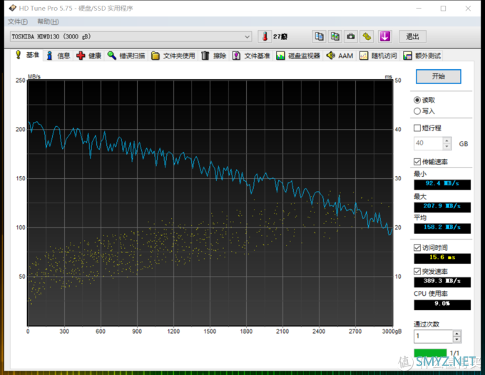
Task: Minimize the HD Tune Pro window
Action: click(x=419, y=8)
